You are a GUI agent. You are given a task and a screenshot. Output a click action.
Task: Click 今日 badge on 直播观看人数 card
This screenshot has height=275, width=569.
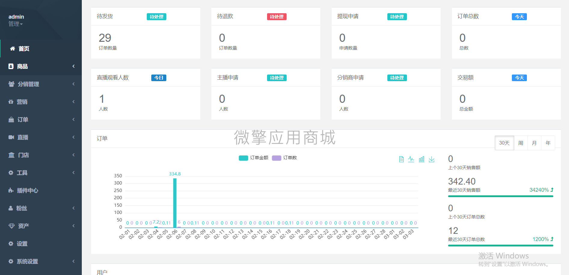point(159,78)
